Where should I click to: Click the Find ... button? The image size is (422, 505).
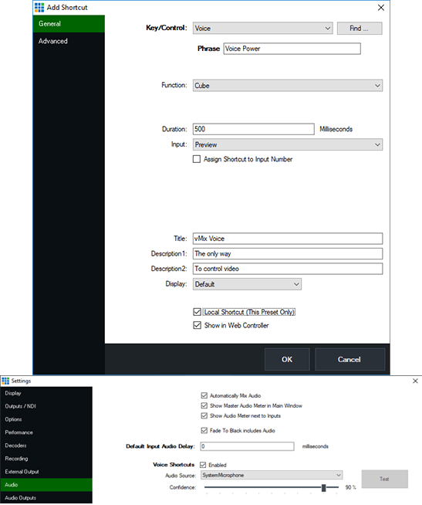360,29
